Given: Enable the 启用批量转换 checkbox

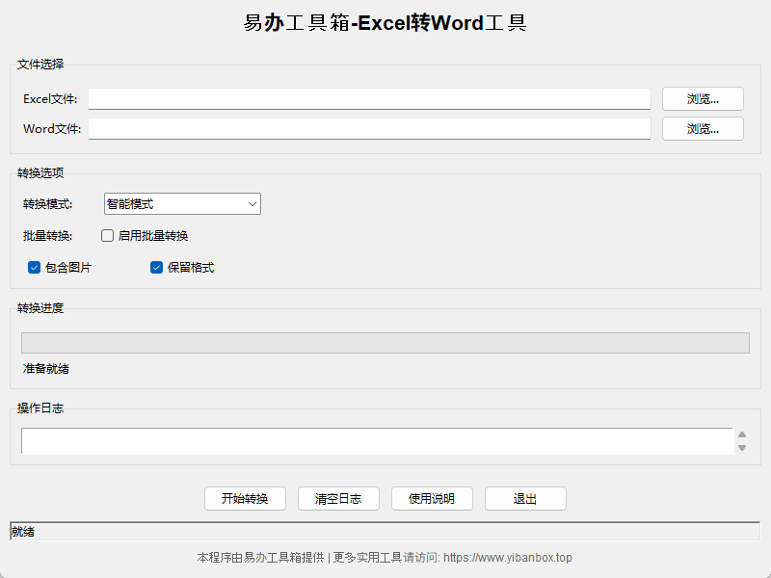Looking at the screenshot, I should pos(108,236).
